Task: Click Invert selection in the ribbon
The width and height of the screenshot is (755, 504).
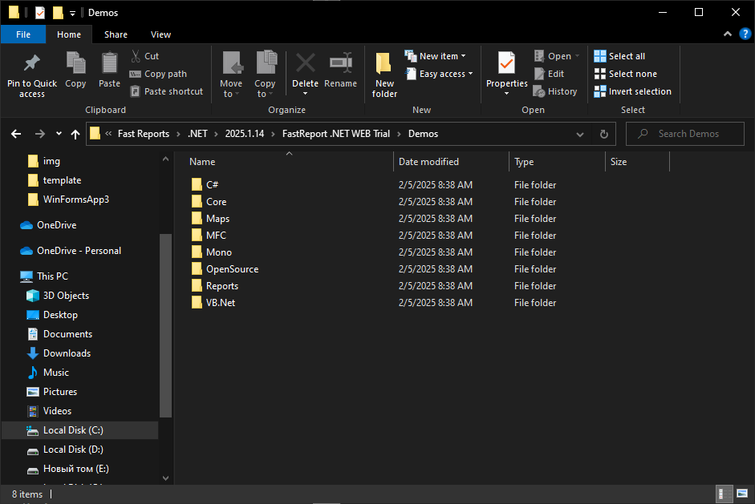Action: 633,91
